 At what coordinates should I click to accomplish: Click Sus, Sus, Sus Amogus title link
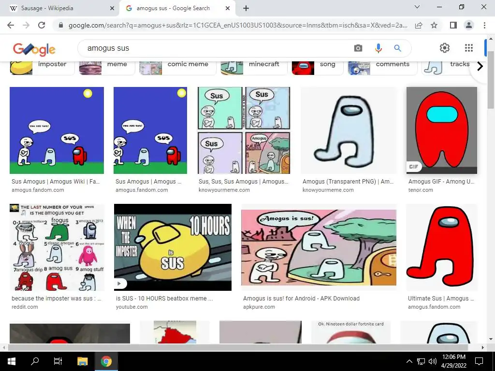[244, 182]
